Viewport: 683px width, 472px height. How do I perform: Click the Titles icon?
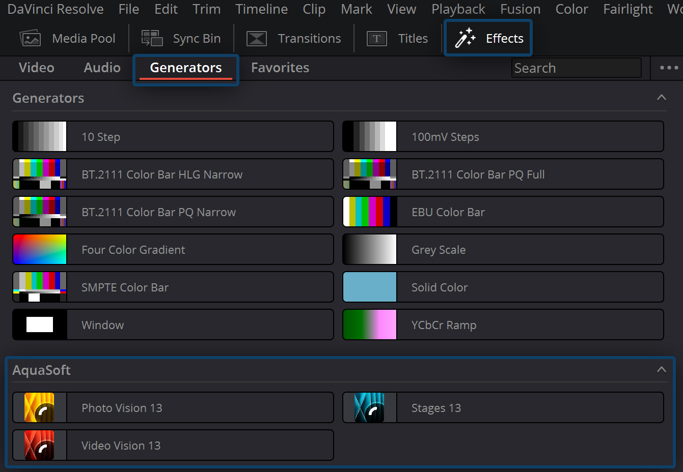(377, 39)
